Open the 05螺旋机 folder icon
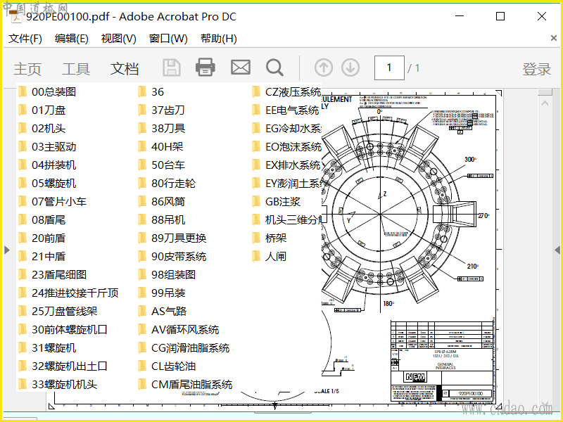 click(x=23, y=184)
